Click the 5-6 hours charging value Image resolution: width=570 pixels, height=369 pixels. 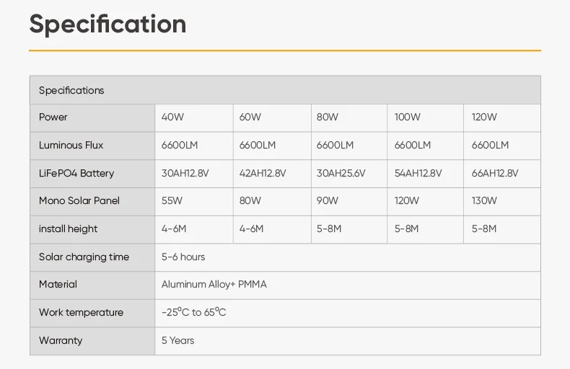coord(183,257)
